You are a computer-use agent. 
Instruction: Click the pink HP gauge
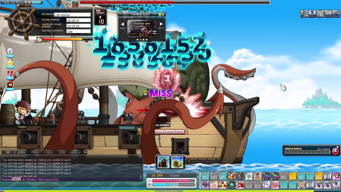[x=173, y=181]
